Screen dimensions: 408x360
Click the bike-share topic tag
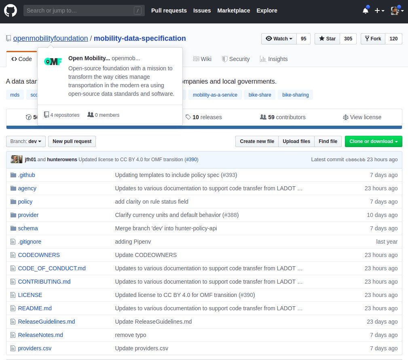(x=260, y=95)
